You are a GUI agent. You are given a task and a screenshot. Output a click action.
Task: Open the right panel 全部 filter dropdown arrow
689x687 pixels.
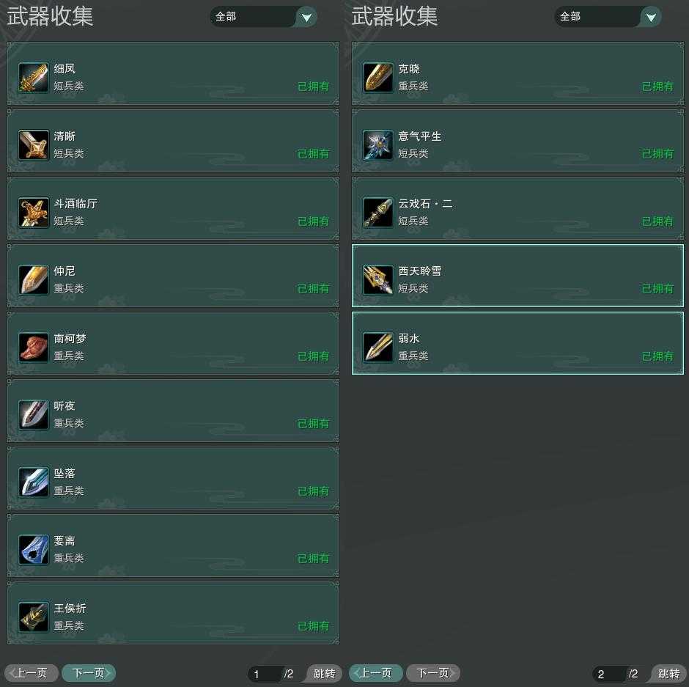(x=651, y=17)
